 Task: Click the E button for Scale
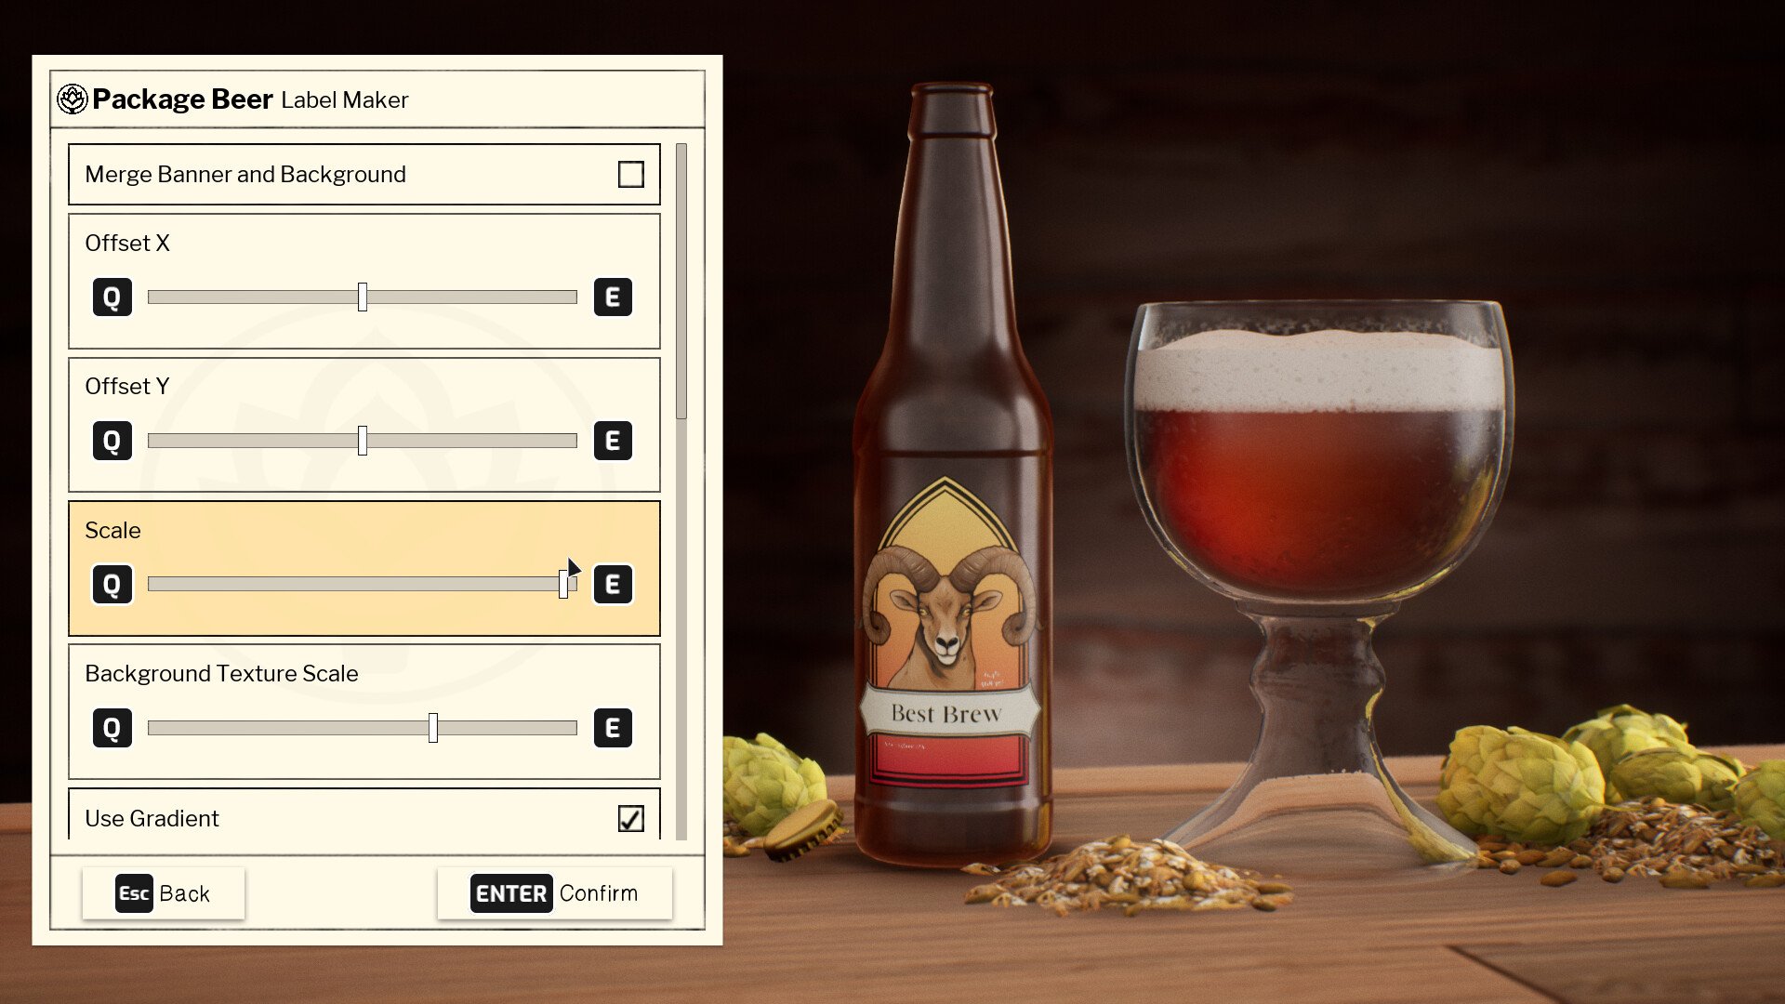pos(612,584)
